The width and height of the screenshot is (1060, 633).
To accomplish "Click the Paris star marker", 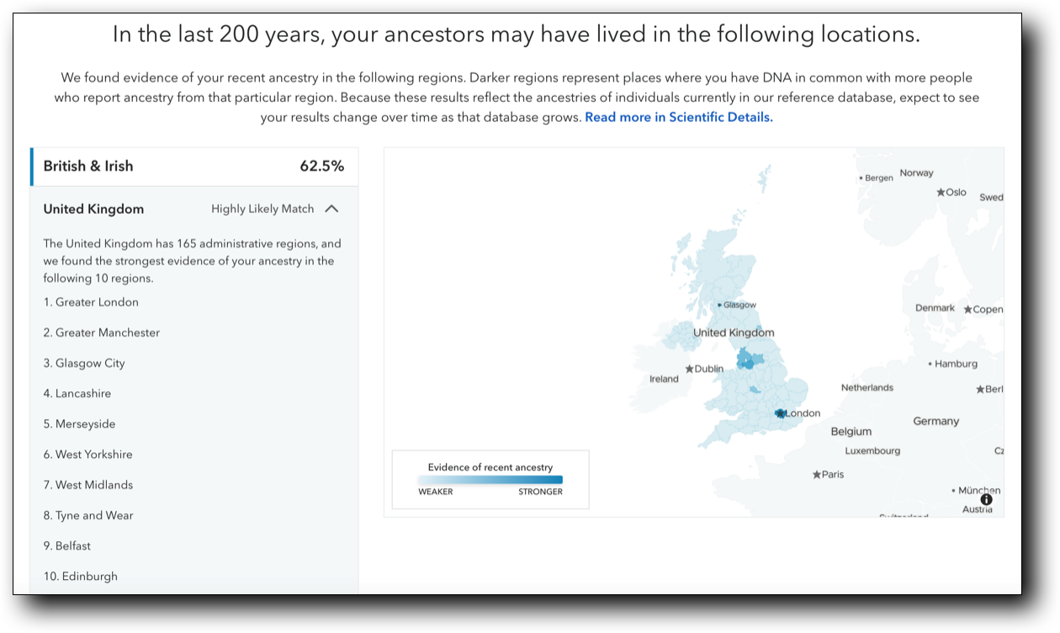I will (817, 475).
